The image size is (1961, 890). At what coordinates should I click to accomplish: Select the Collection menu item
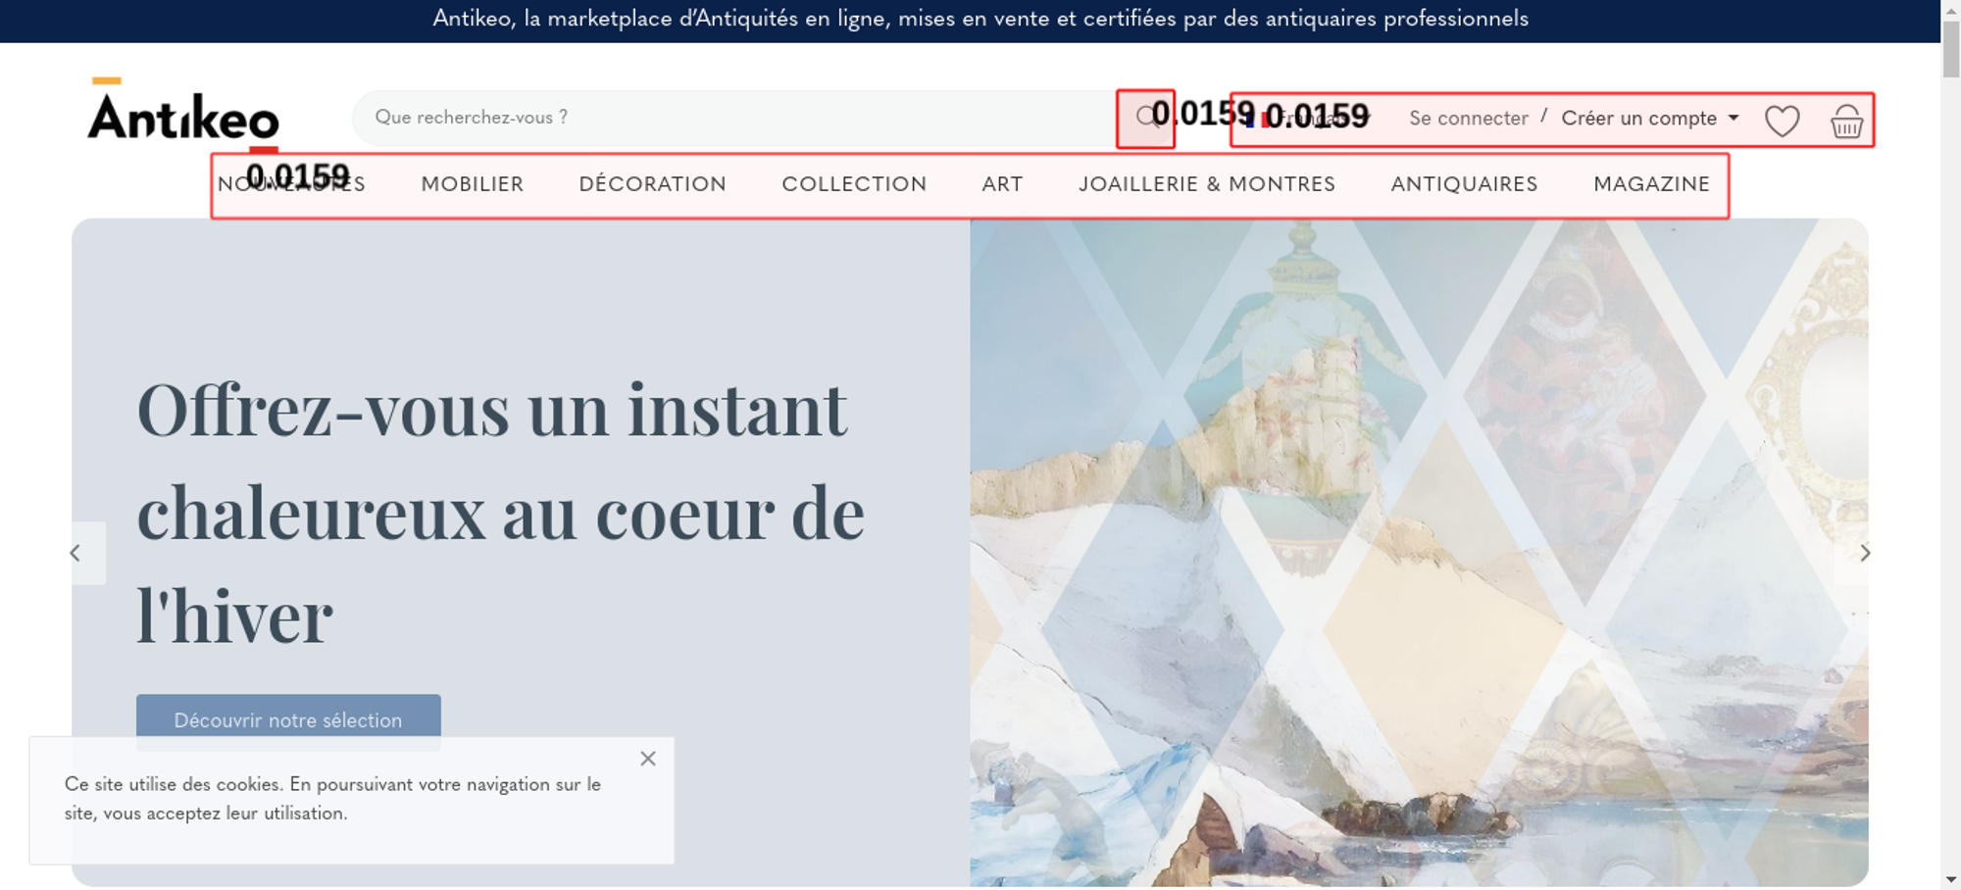click(854, 184)
